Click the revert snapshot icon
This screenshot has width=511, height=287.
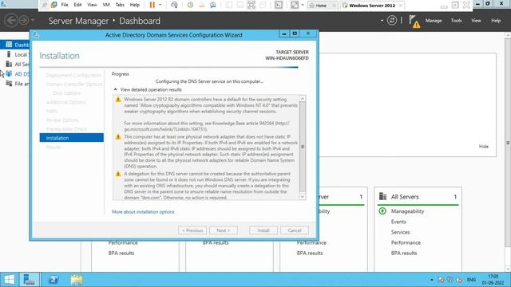(x=201, y=5)
